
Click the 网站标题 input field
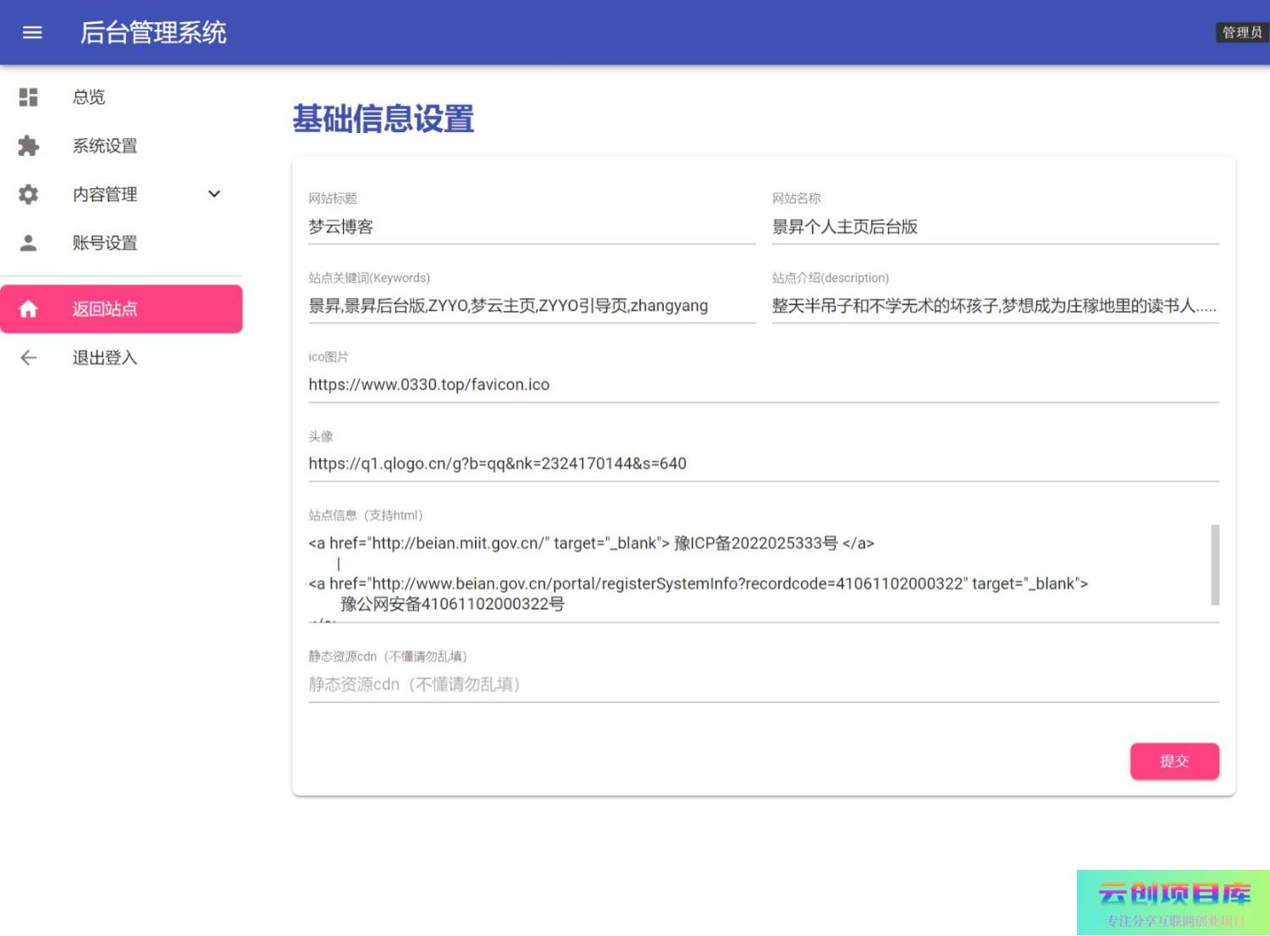click(x=531, y=227)
